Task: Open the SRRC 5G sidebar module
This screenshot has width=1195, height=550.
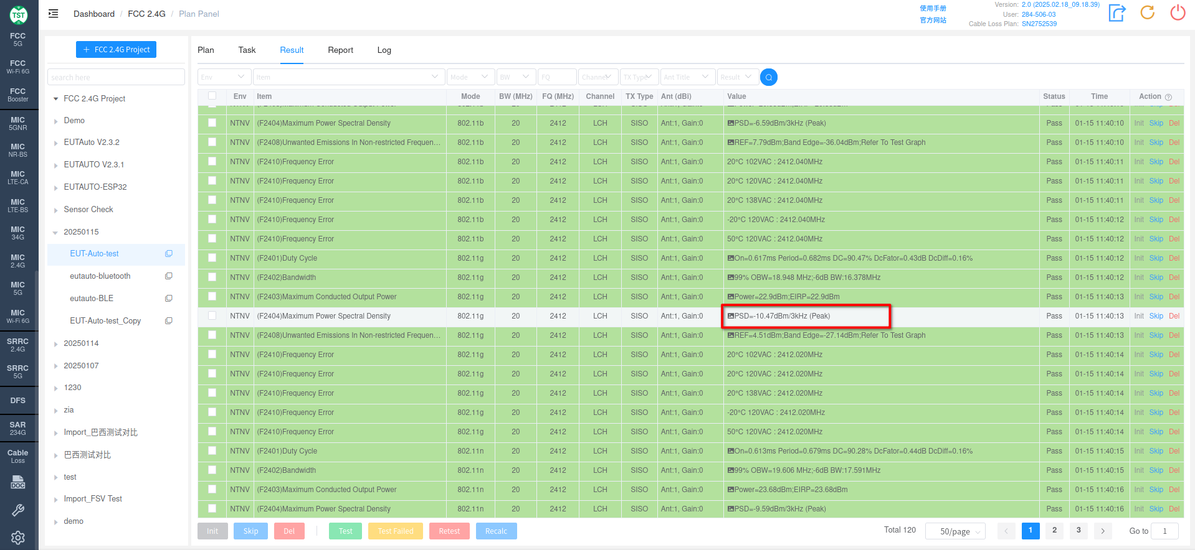Action: (17, 371)
